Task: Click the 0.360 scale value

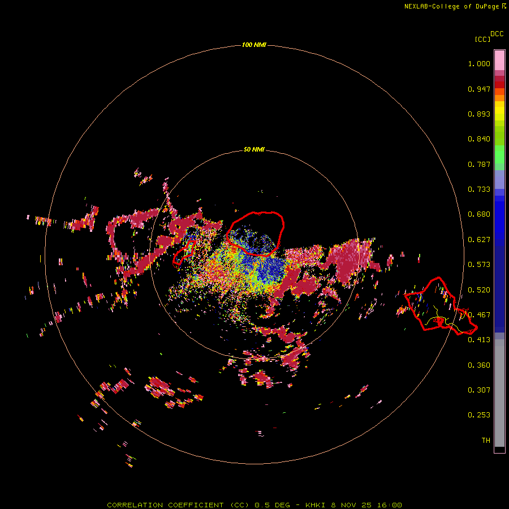Action: tap(479, 365)
